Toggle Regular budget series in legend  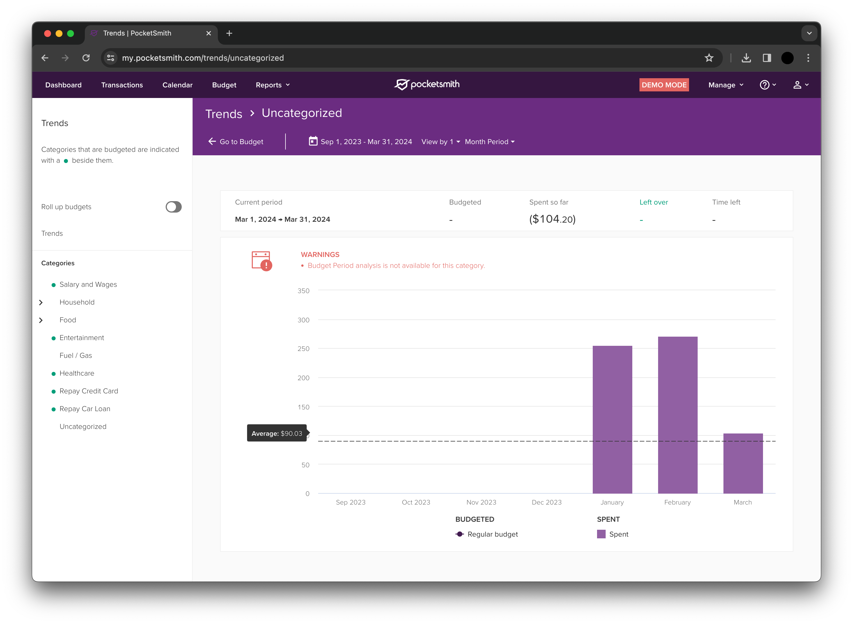pos(487,534)
